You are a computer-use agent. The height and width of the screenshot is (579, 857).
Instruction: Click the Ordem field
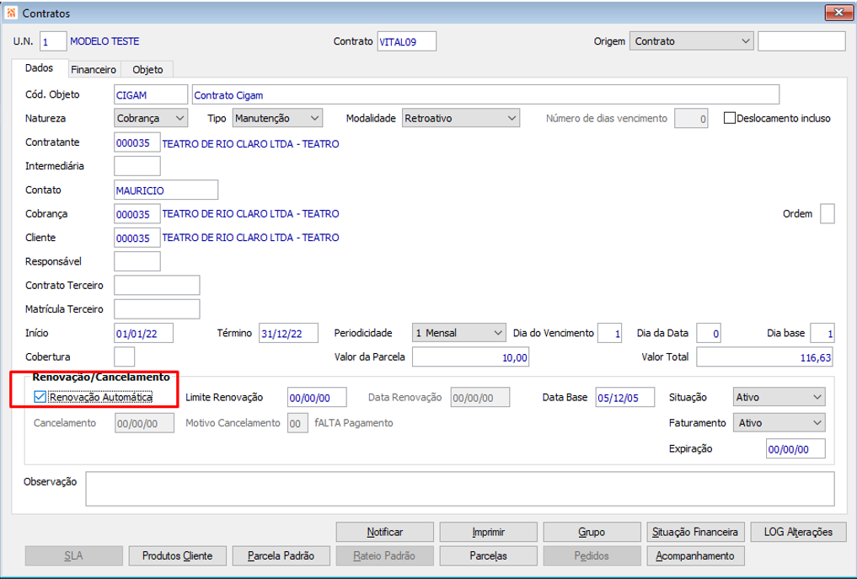point(828,214)
